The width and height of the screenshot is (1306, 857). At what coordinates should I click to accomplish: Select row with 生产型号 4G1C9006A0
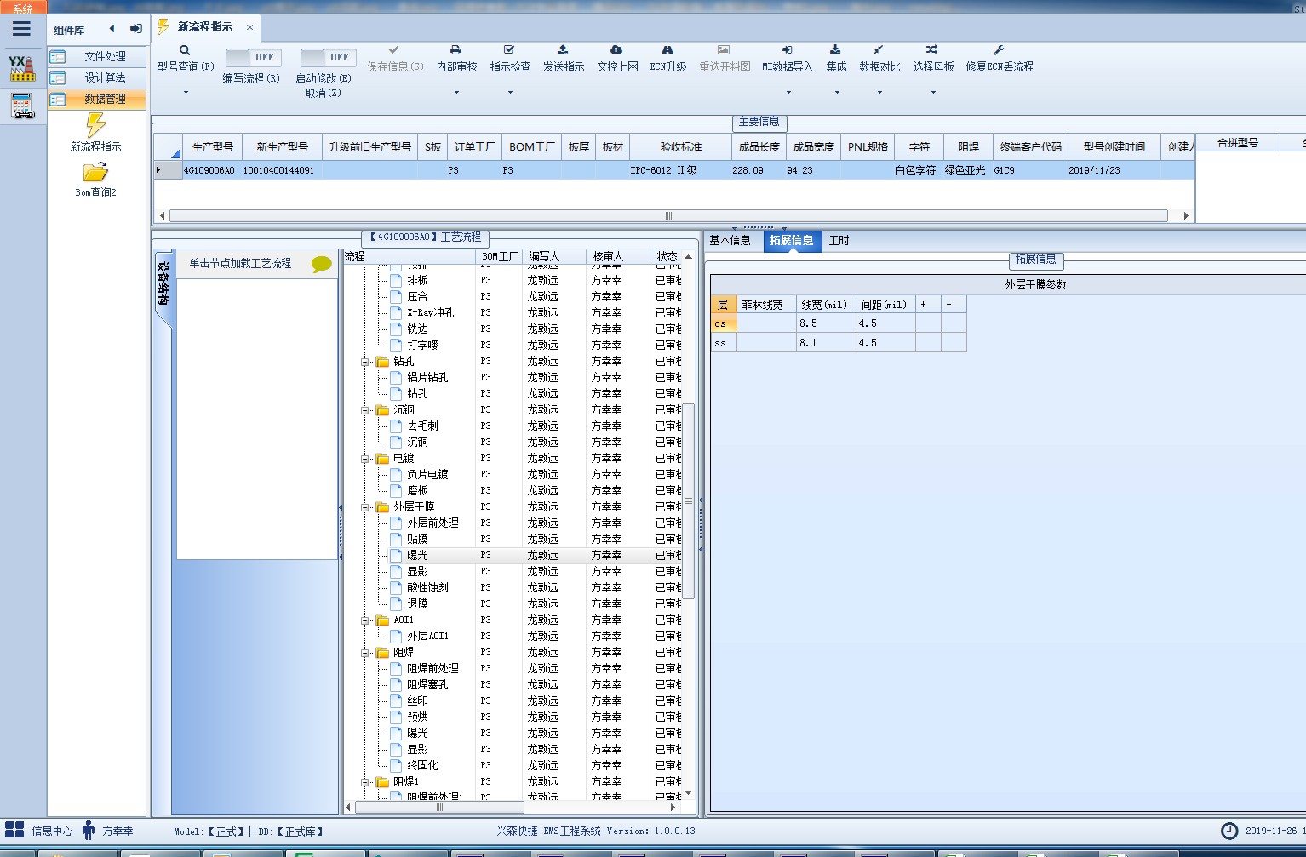pos(673,170)
